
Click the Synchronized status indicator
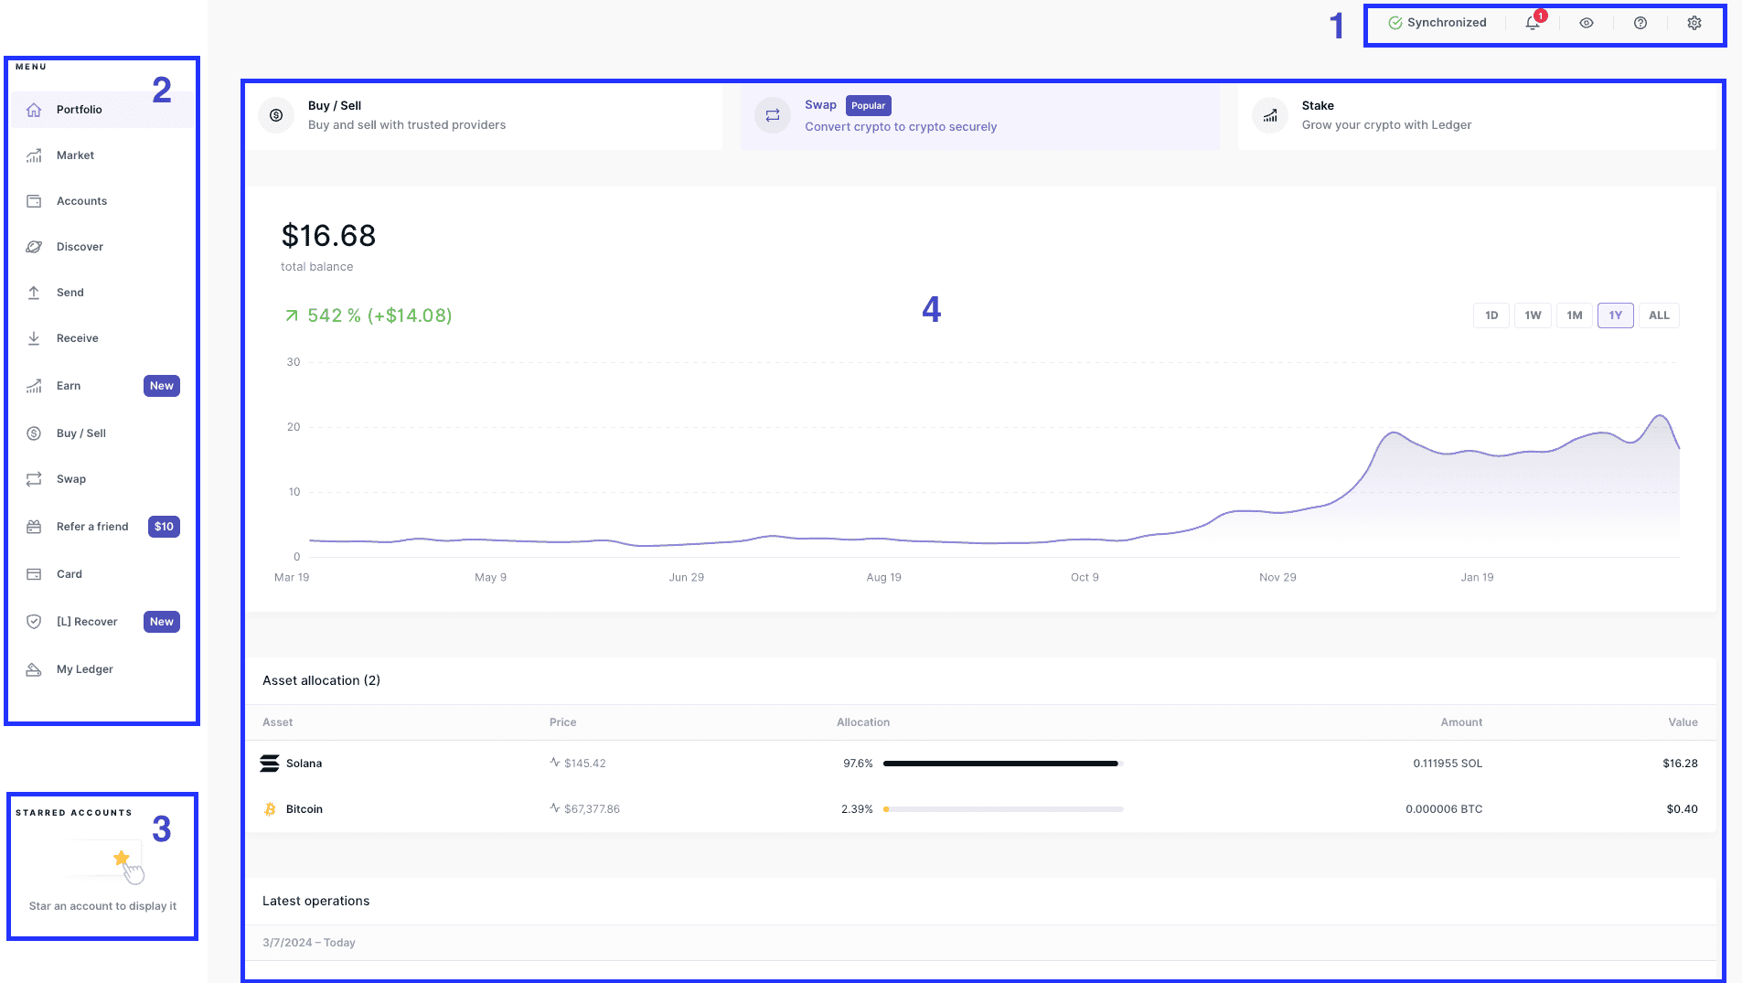click(1437, 23)
